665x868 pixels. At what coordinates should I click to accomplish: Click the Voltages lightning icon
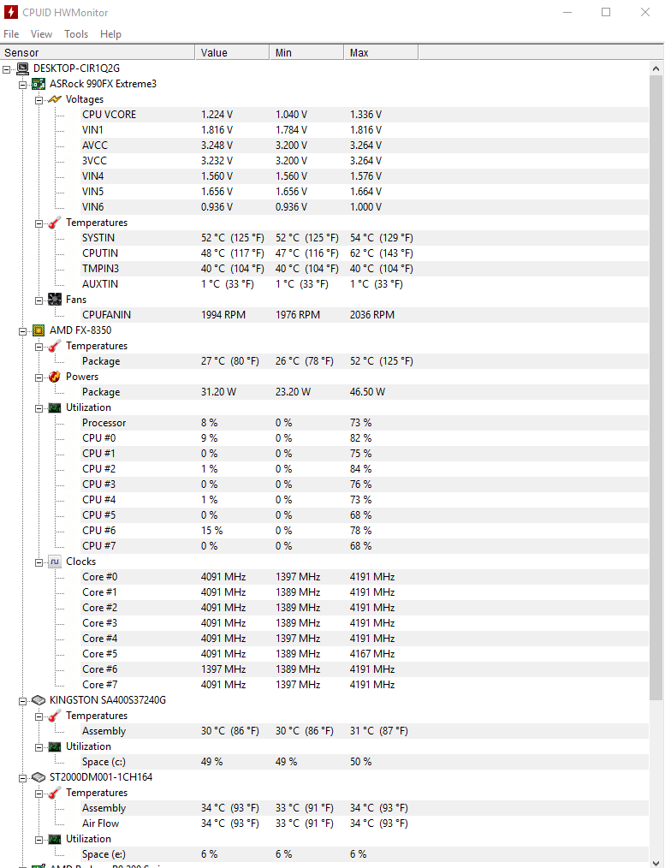[x=54, y=99]
